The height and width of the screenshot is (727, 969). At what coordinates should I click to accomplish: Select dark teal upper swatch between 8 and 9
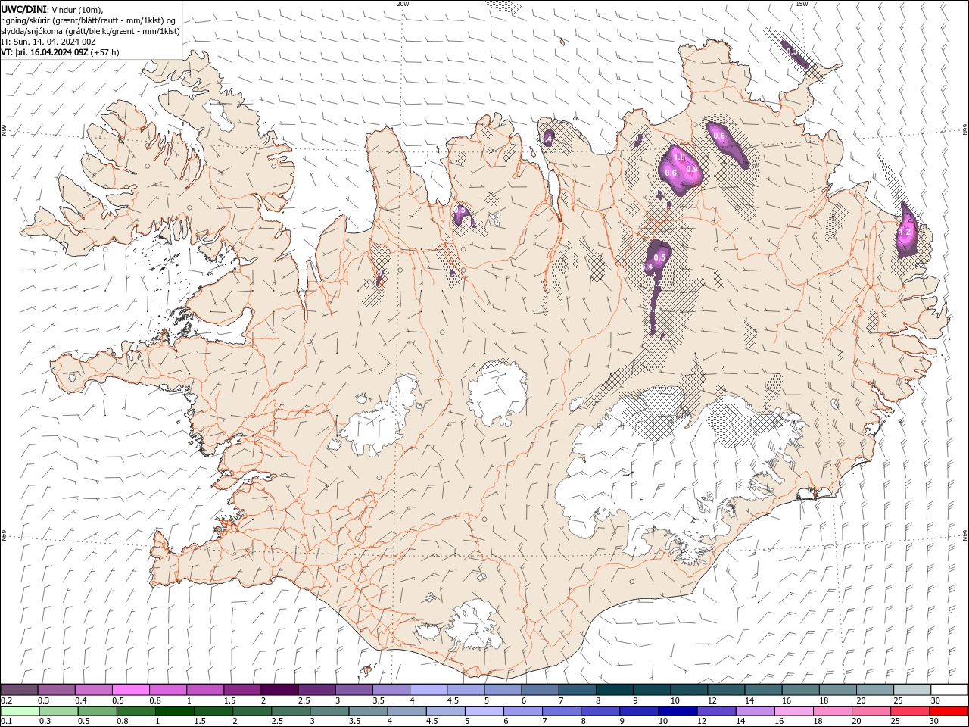(614, 689)
